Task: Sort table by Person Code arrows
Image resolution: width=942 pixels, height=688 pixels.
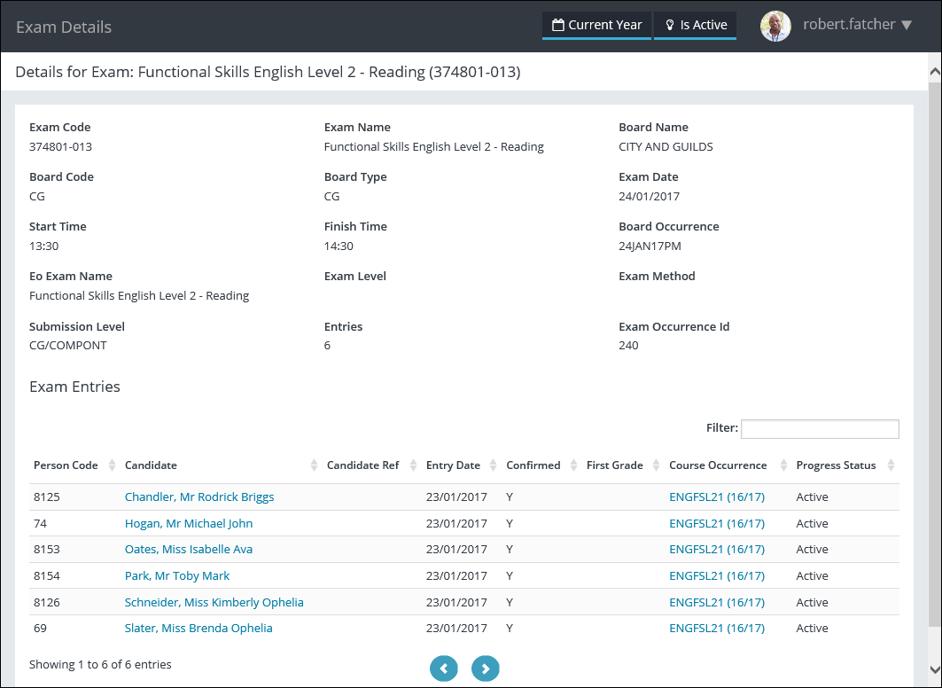Action: pos(112,465)
